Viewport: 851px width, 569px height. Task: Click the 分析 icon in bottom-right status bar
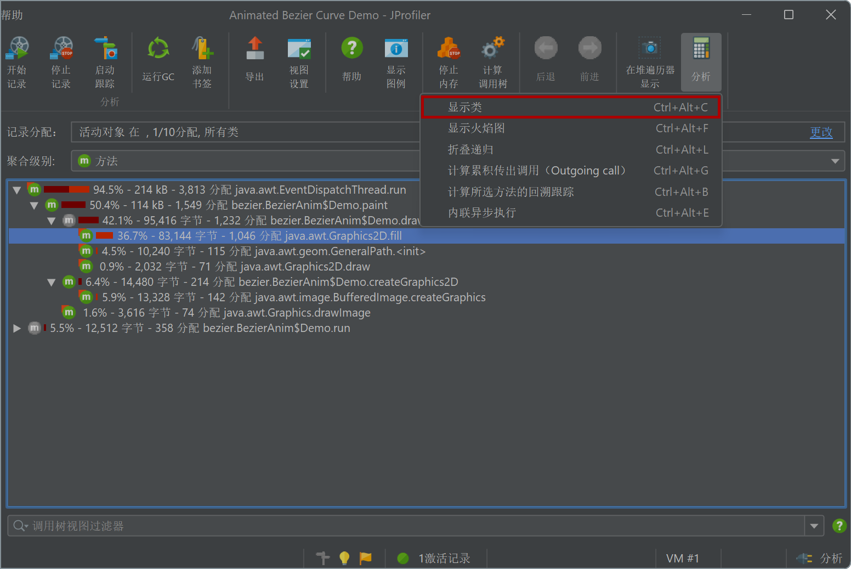tap(804, 558)
